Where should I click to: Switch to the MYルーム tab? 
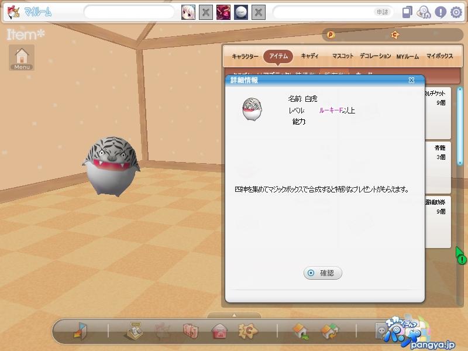pyautogui.click(x=408, y=56)
